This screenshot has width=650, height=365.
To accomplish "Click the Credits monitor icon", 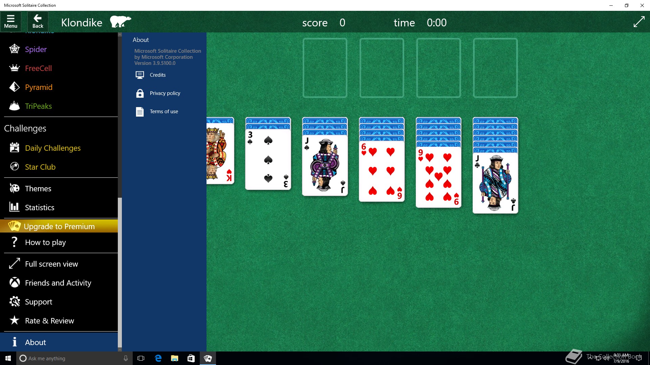I will click(140, 75).
